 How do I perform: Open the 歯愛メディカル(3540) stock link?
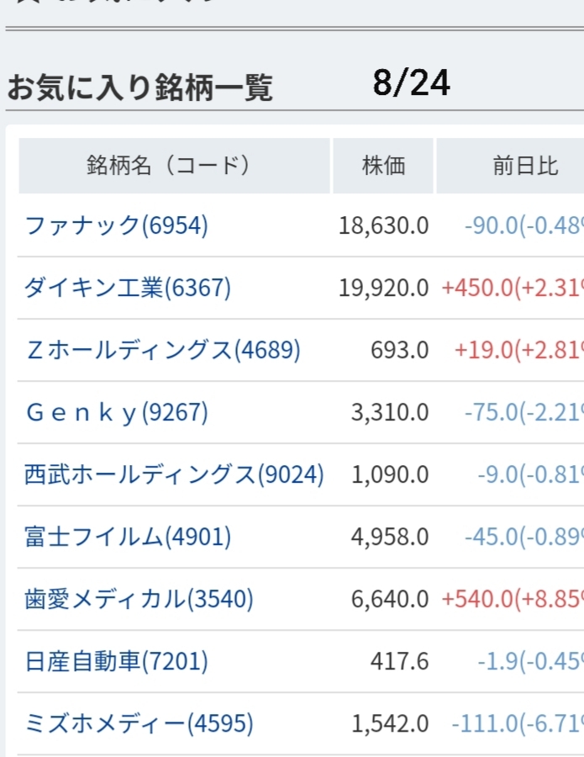point(139,599)
